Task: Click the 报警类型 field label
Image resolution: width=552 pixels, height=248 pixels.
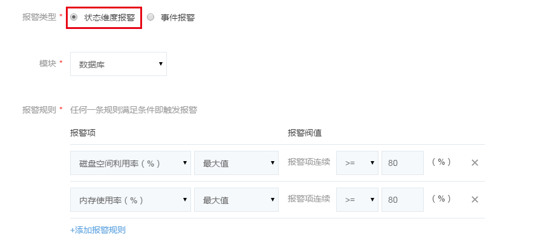Action: (39, 17)
